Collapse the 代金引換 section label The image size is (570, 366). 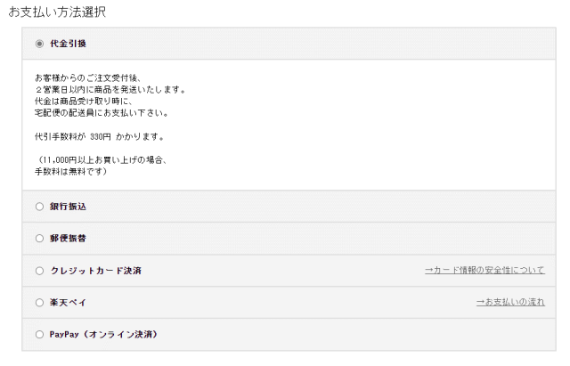(68, 44)
